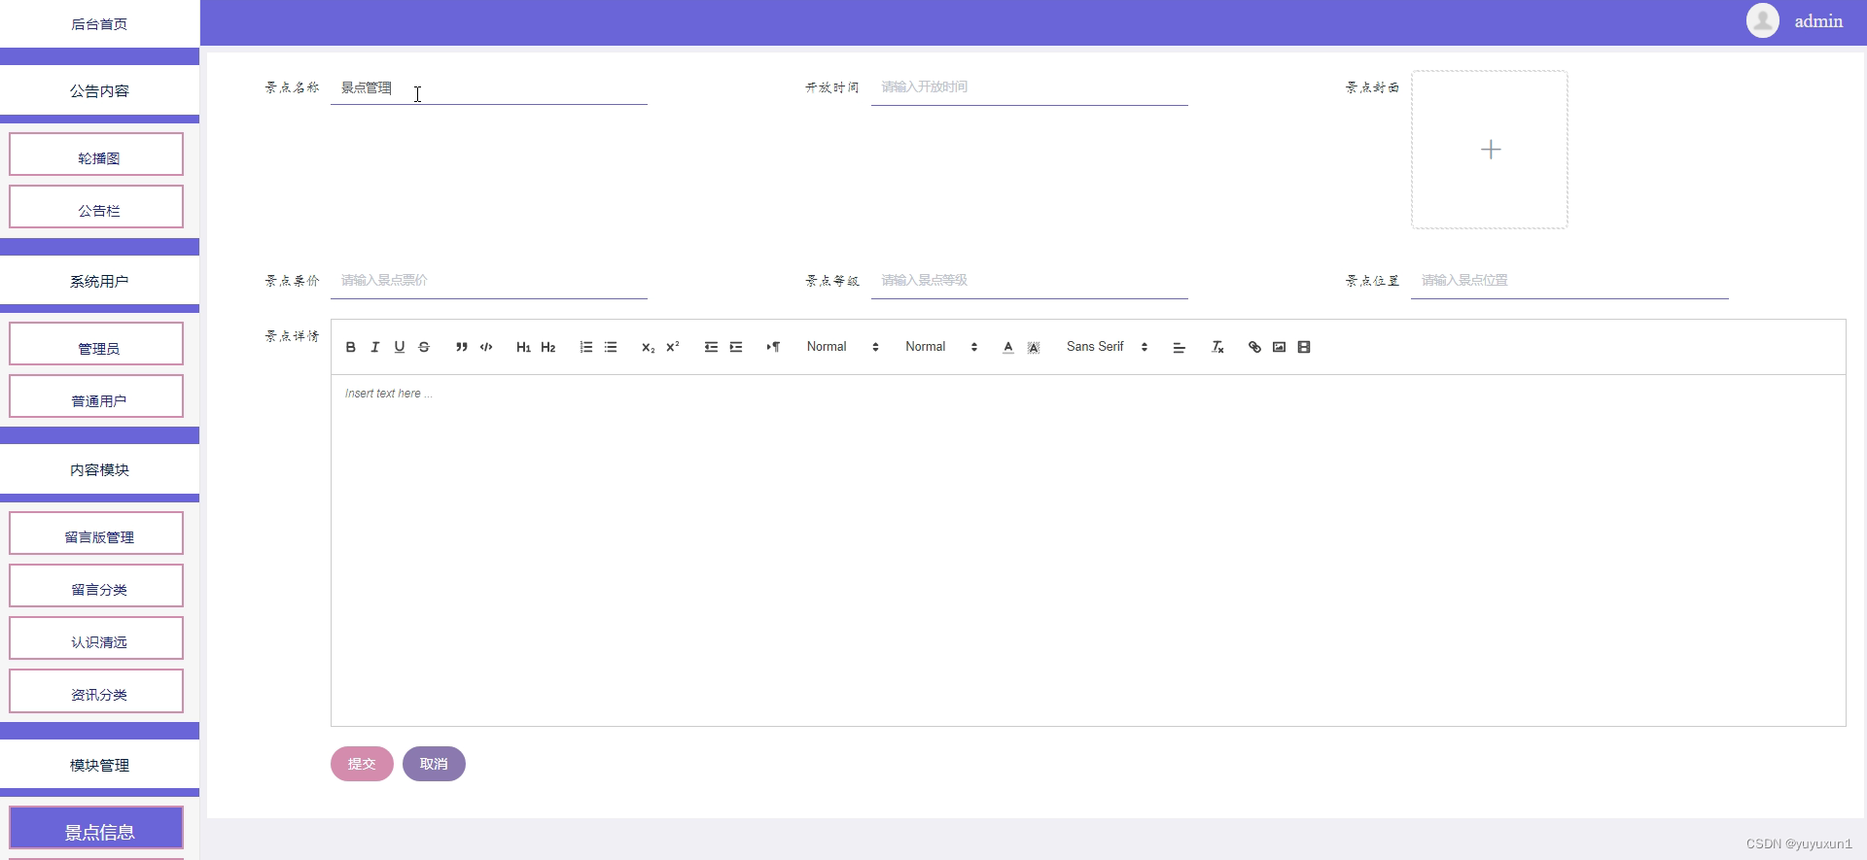This screenshot has height=860, width=1867.
Task: Submit the form with 提交 button
Action: 362,764
